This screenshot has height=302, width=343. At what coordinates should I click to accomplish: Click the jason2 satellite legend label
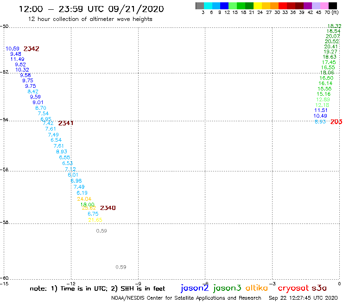point(195,288)
